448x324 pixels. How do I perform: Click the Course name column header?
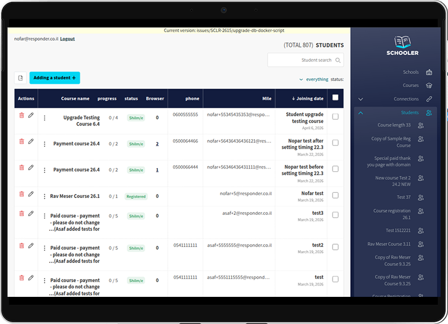click(x=75, y=98)
